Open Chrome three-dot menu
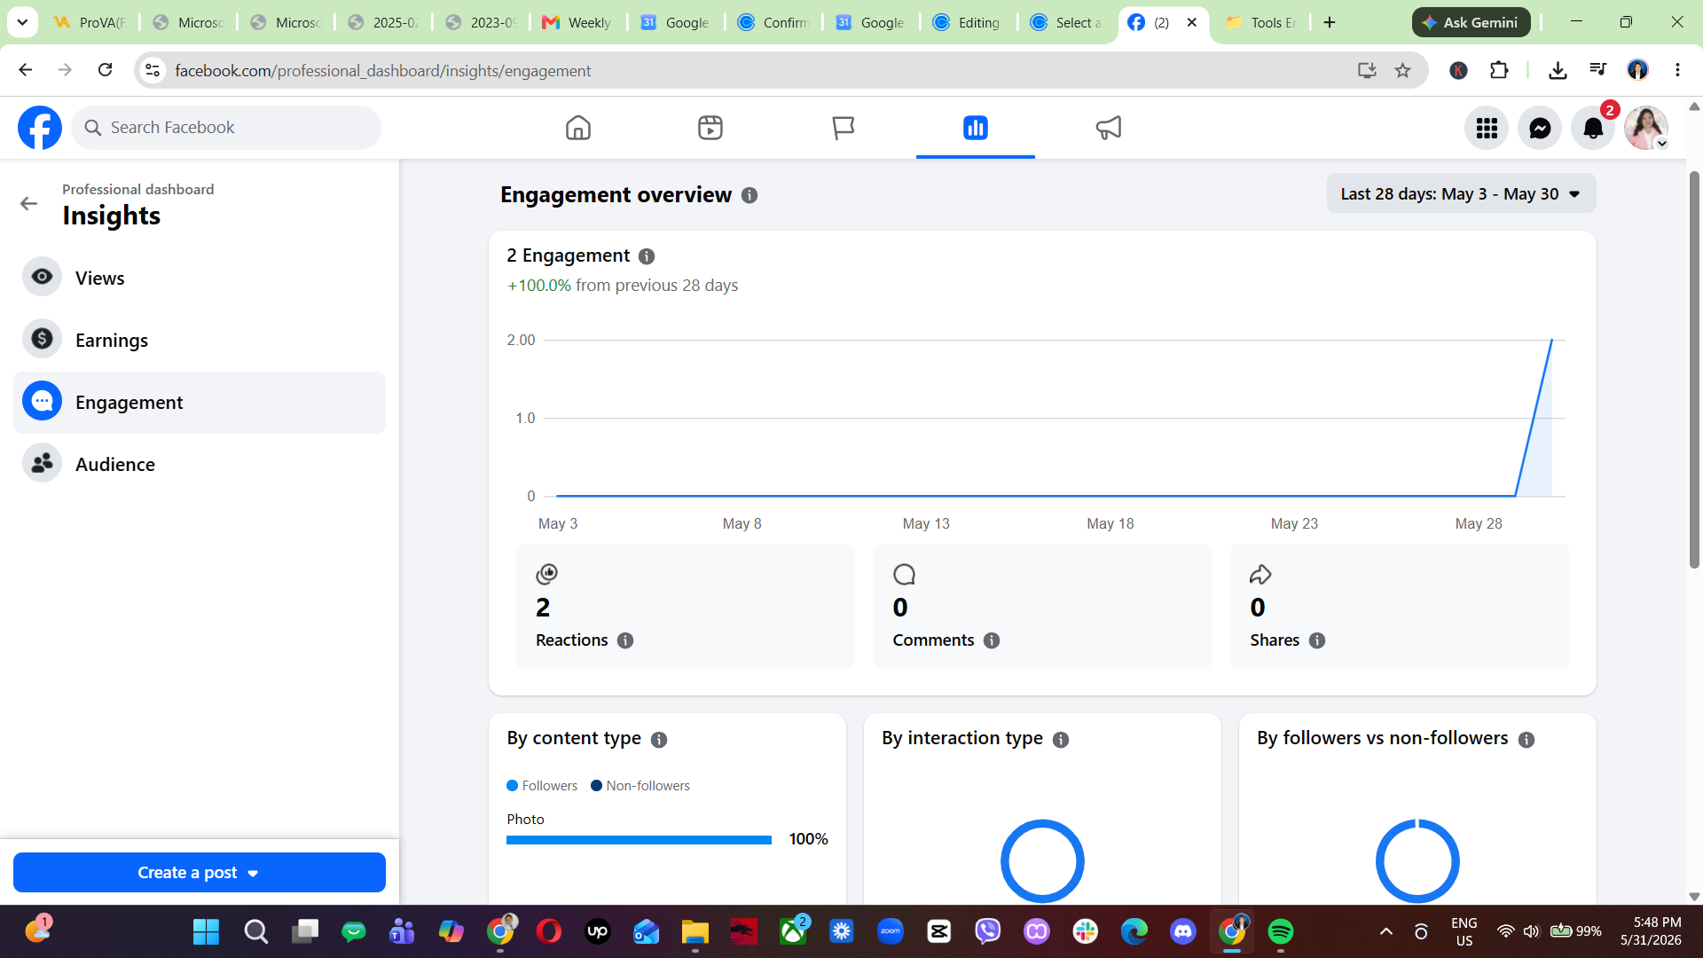 (1677, 70)
